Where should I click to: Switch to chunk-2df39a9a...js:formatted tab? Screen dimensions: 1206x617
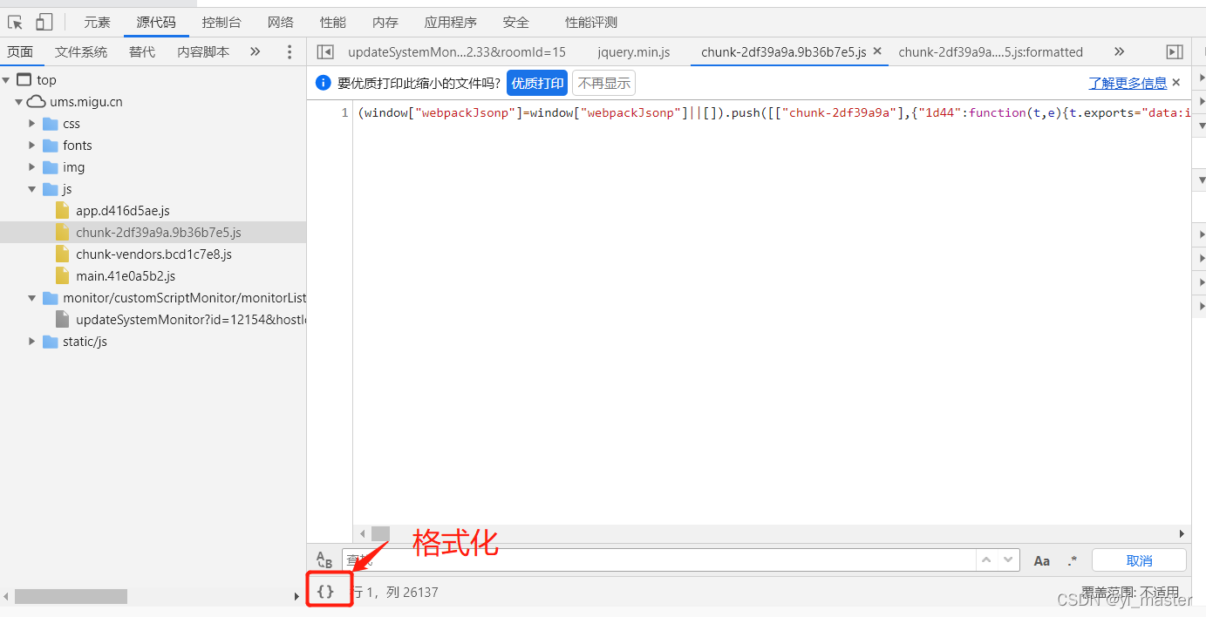pos(991,52)
